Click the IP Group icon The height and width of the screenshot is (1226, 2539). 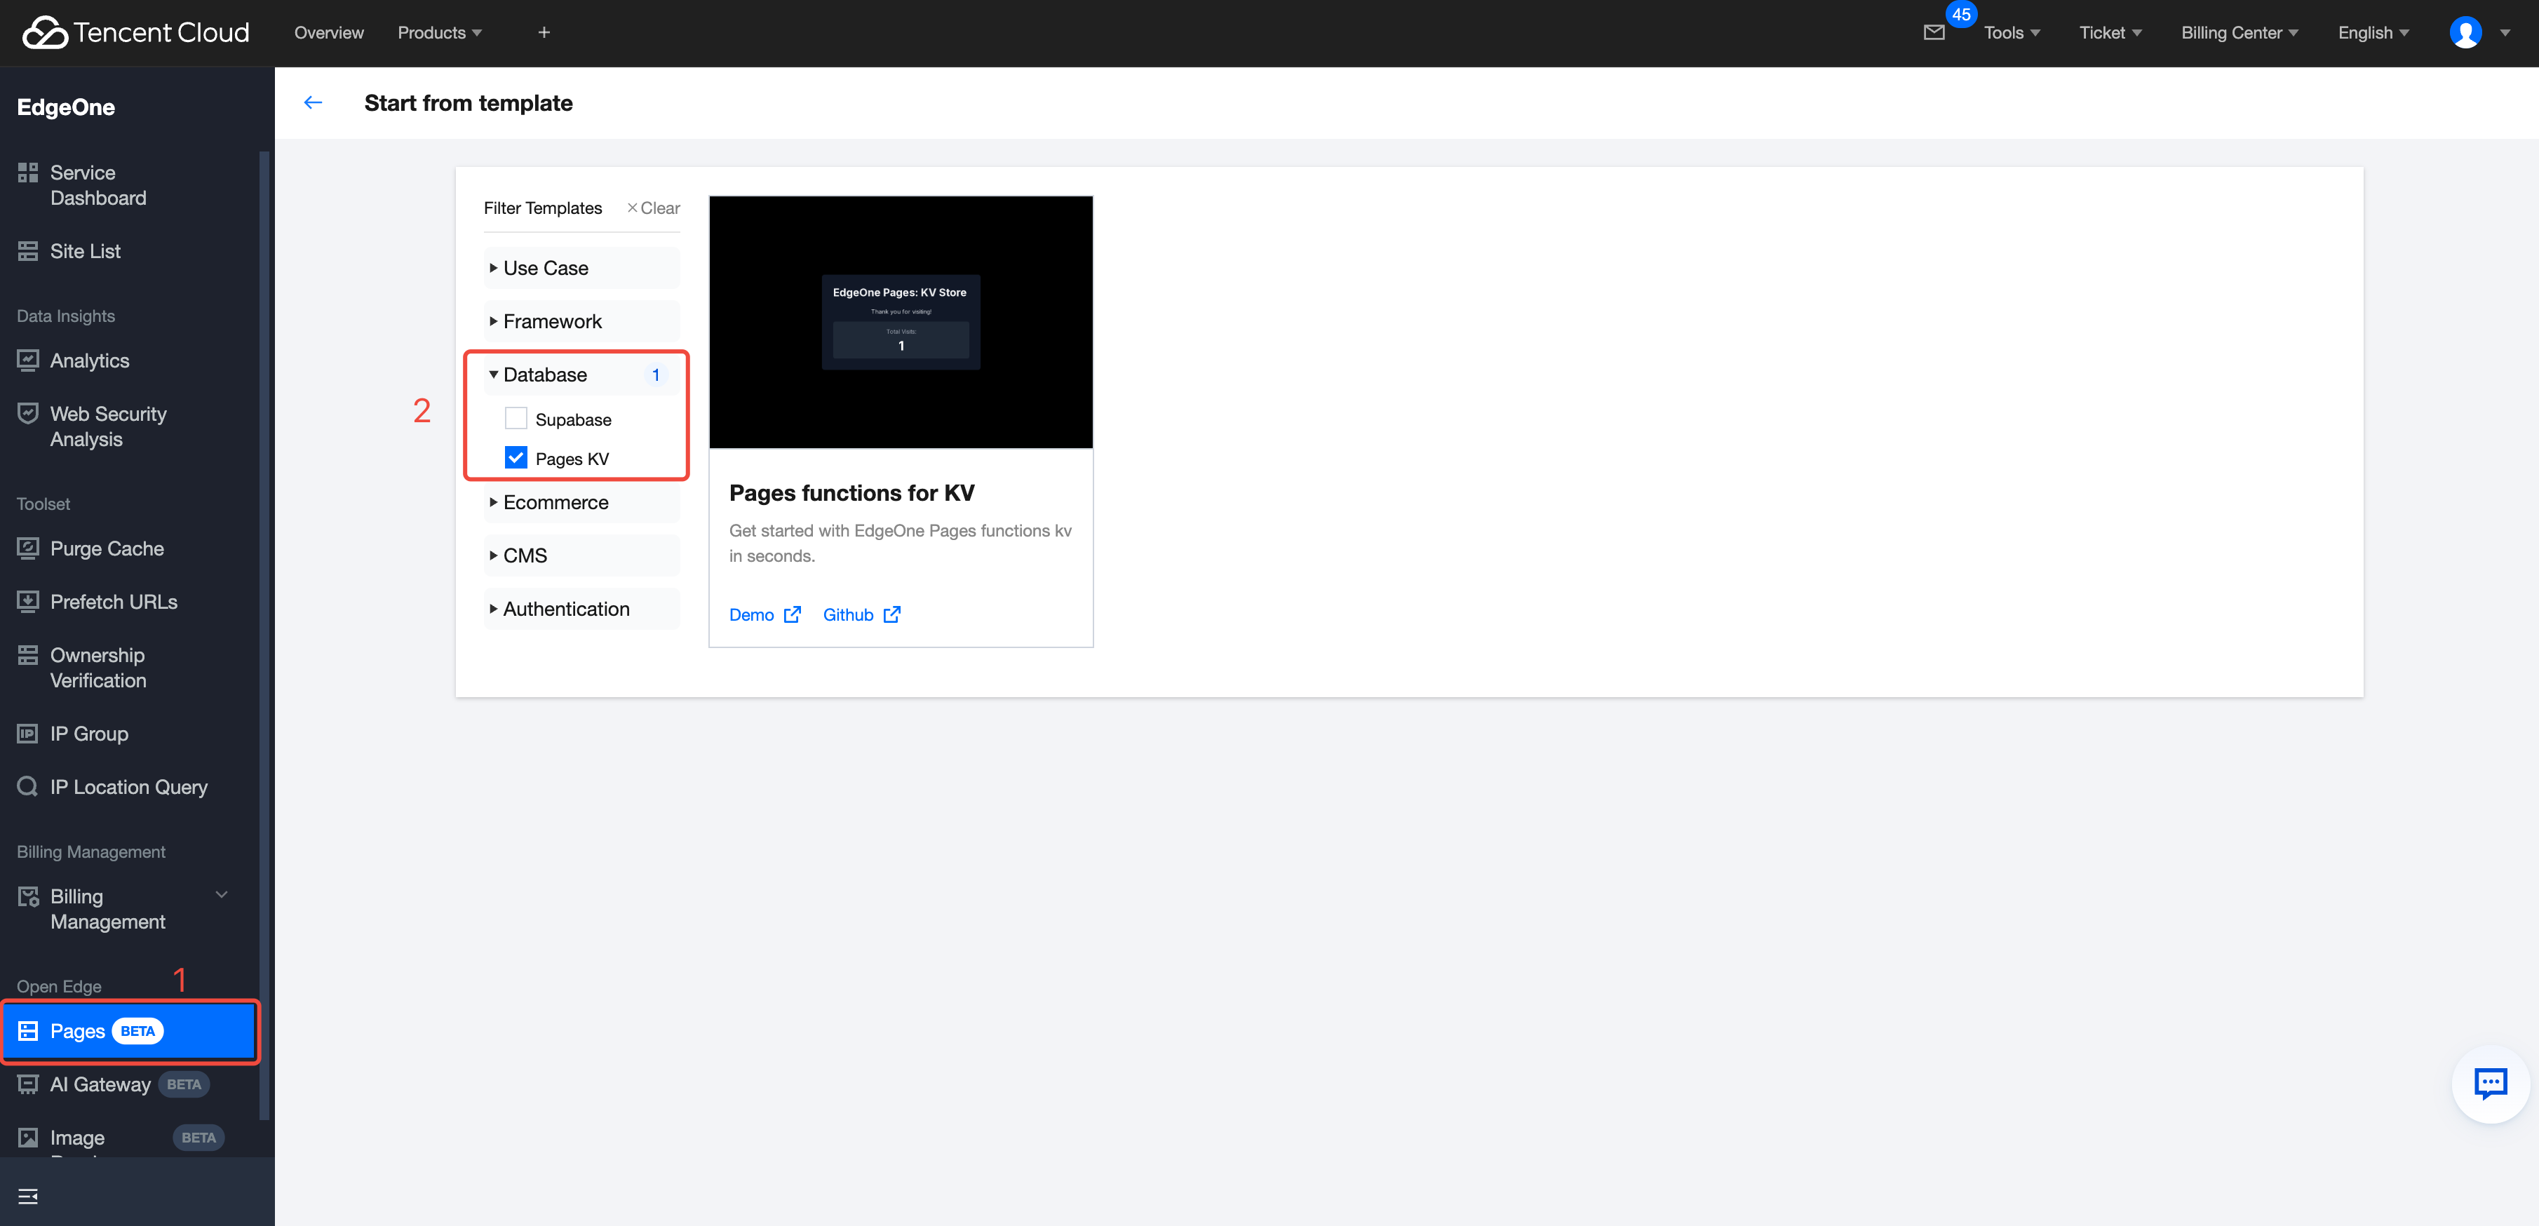coord(27,733)
